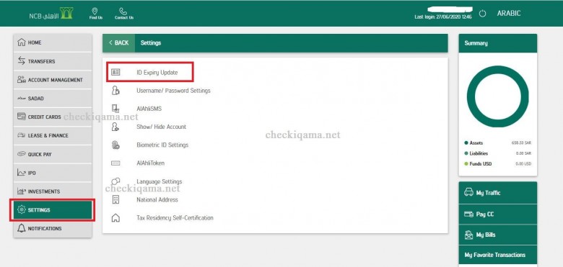Go back using the BACK button
The image size is (563, 267).
point(119,43)
